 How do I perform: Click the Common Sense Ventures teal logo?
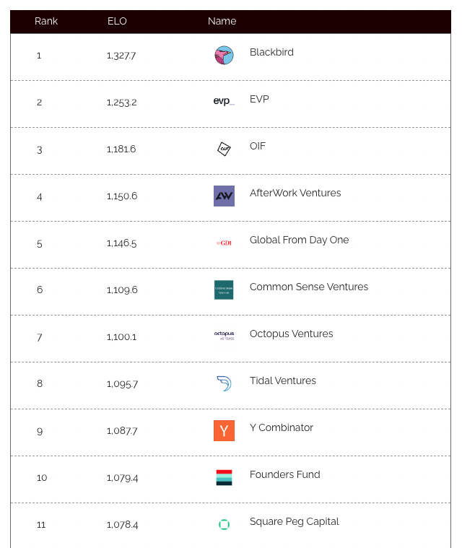click(x=224, y=290)
